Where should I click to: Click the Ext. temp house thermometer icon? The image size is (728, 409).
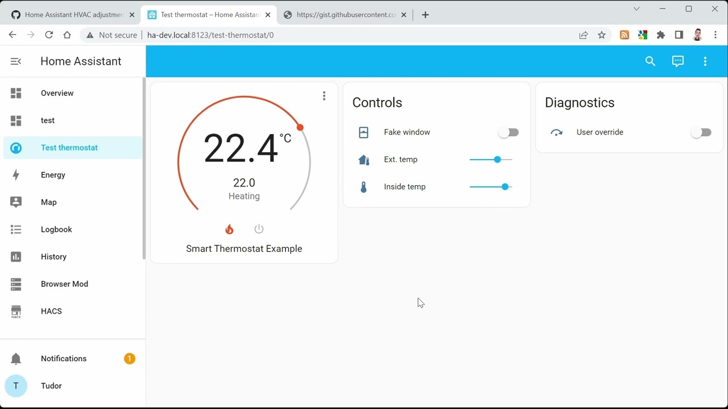pos(363,160)
